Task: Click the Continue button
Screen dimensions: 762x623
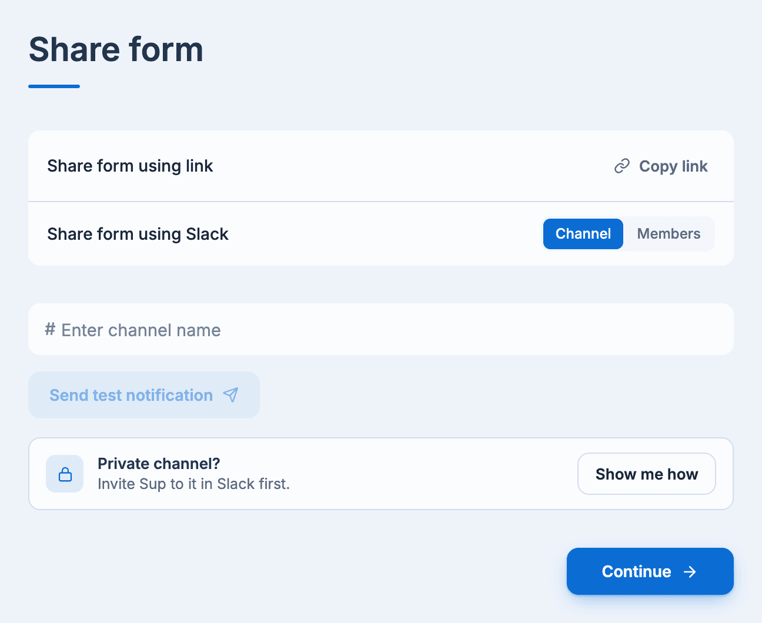Action: click(650, 571)
